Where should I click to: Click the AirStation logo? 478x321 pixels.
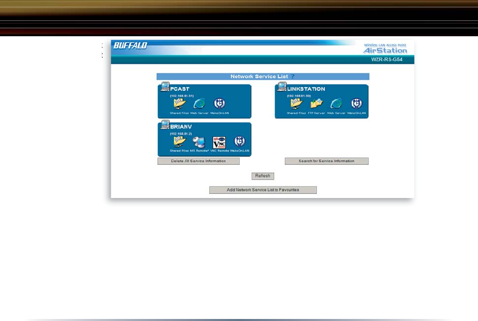tap(385, 48)
